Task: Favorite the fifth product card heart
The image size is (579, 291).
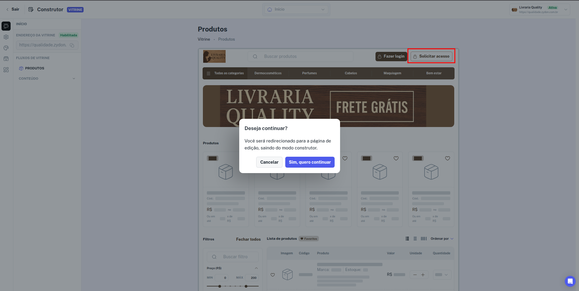Action: (x=448, y=158)
